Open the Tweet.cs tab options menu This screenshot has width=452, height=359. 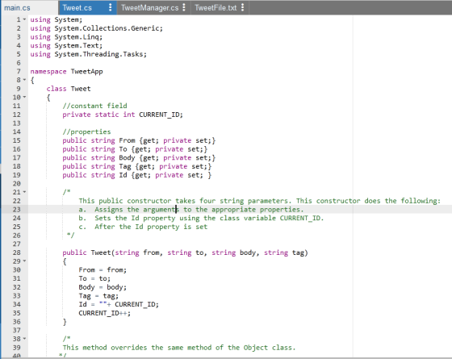[x=110, y=7]
